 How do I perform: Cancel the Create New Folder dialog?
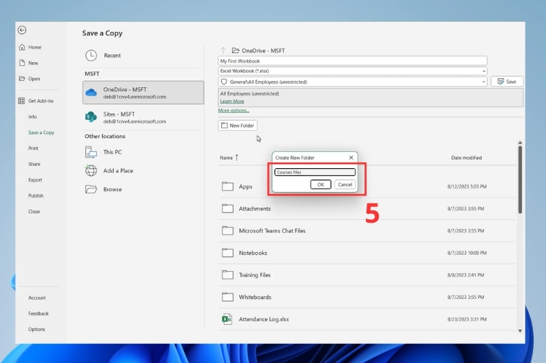(345, 185)
